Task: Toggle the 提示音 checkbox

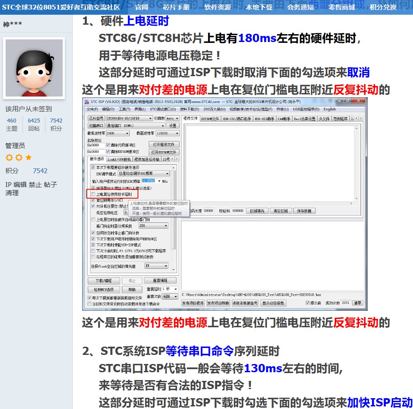Action: click(x=307, y=303)
